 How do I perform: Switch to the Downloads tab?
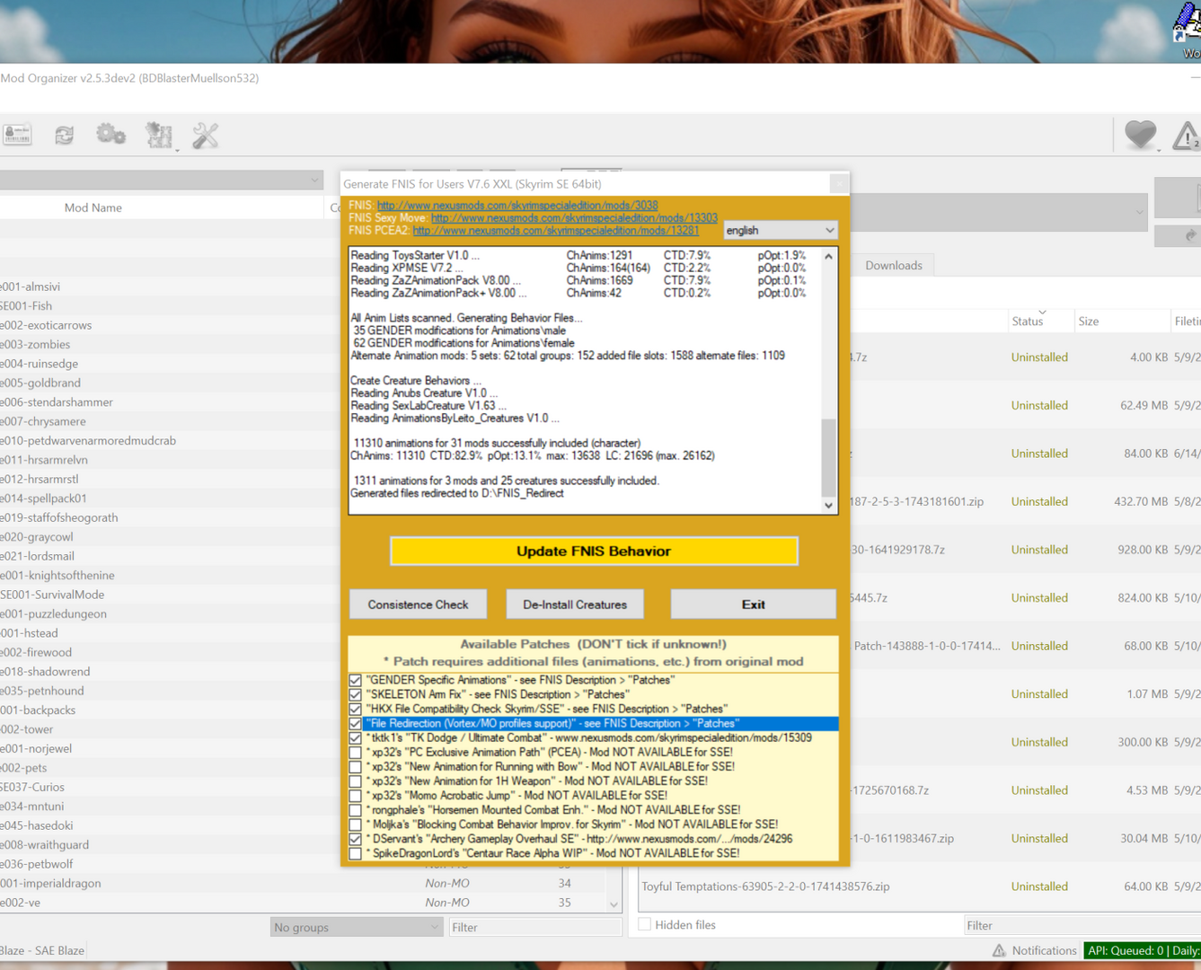893,266
